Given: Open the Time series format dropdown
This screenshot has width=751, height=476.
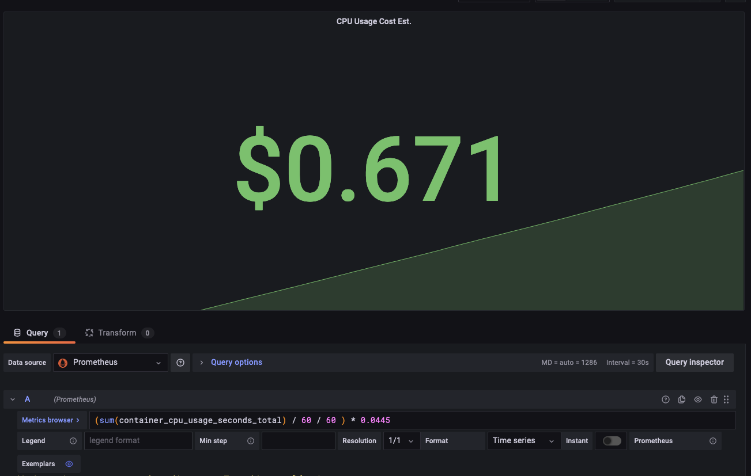Looking at the screenshot, I should (523, 440).
